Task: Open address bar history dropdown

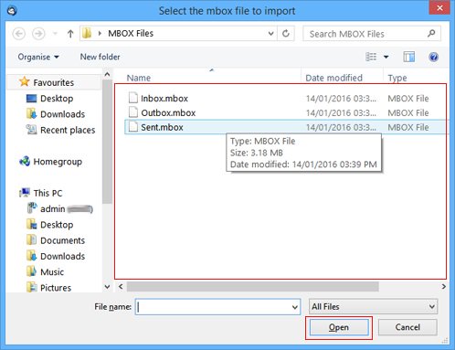Action: click(270, 34)
